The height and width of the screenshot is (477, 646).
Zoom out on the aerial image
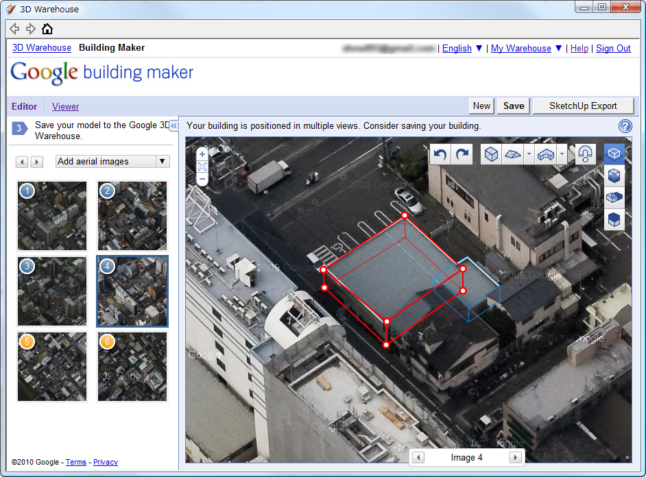click(202, 179)
